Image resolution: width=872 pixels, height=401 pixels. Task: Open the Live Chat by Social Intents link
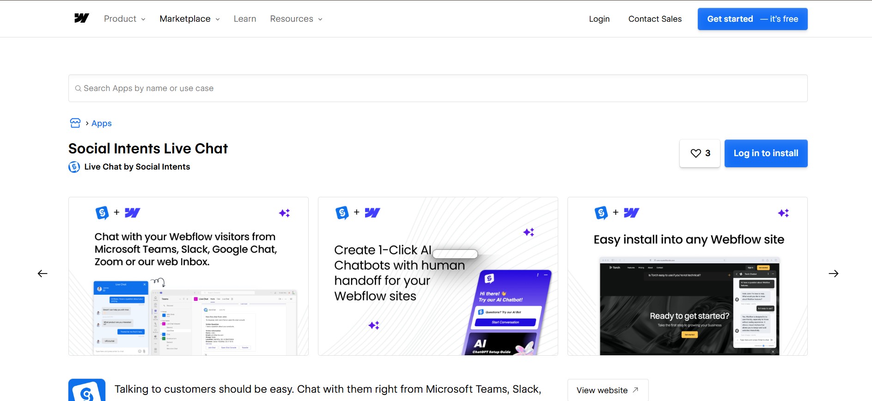(137, 167)
